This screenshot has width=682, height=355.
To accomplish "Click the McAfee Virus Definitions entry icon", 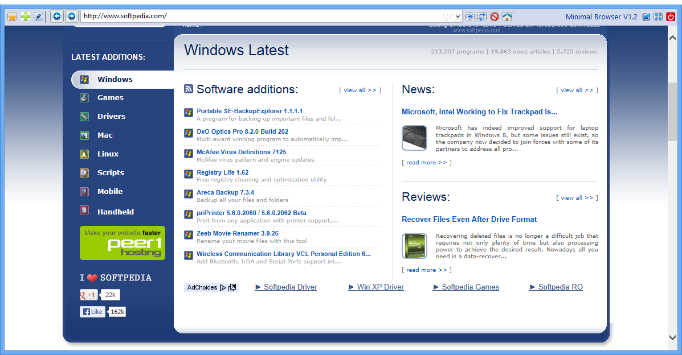I will (x=189, y=154).
